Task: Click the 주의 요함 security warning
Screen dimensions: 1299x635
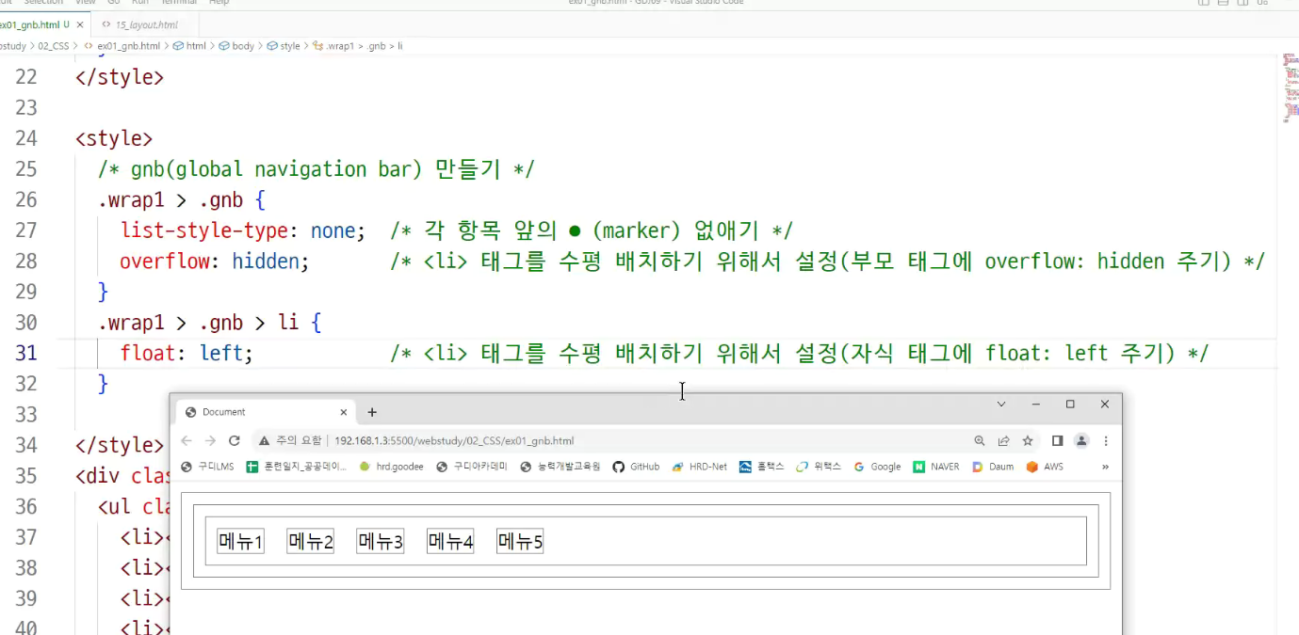Action: [x=289, y=440]
